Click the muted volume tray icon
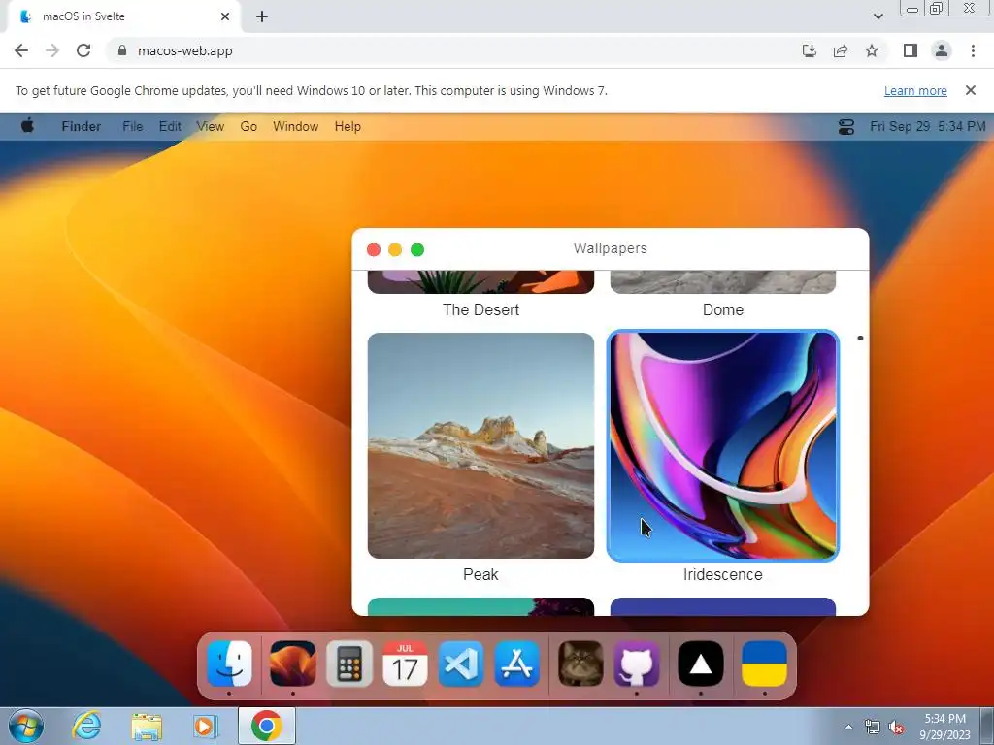994x745 pixels. coord(896,728)
